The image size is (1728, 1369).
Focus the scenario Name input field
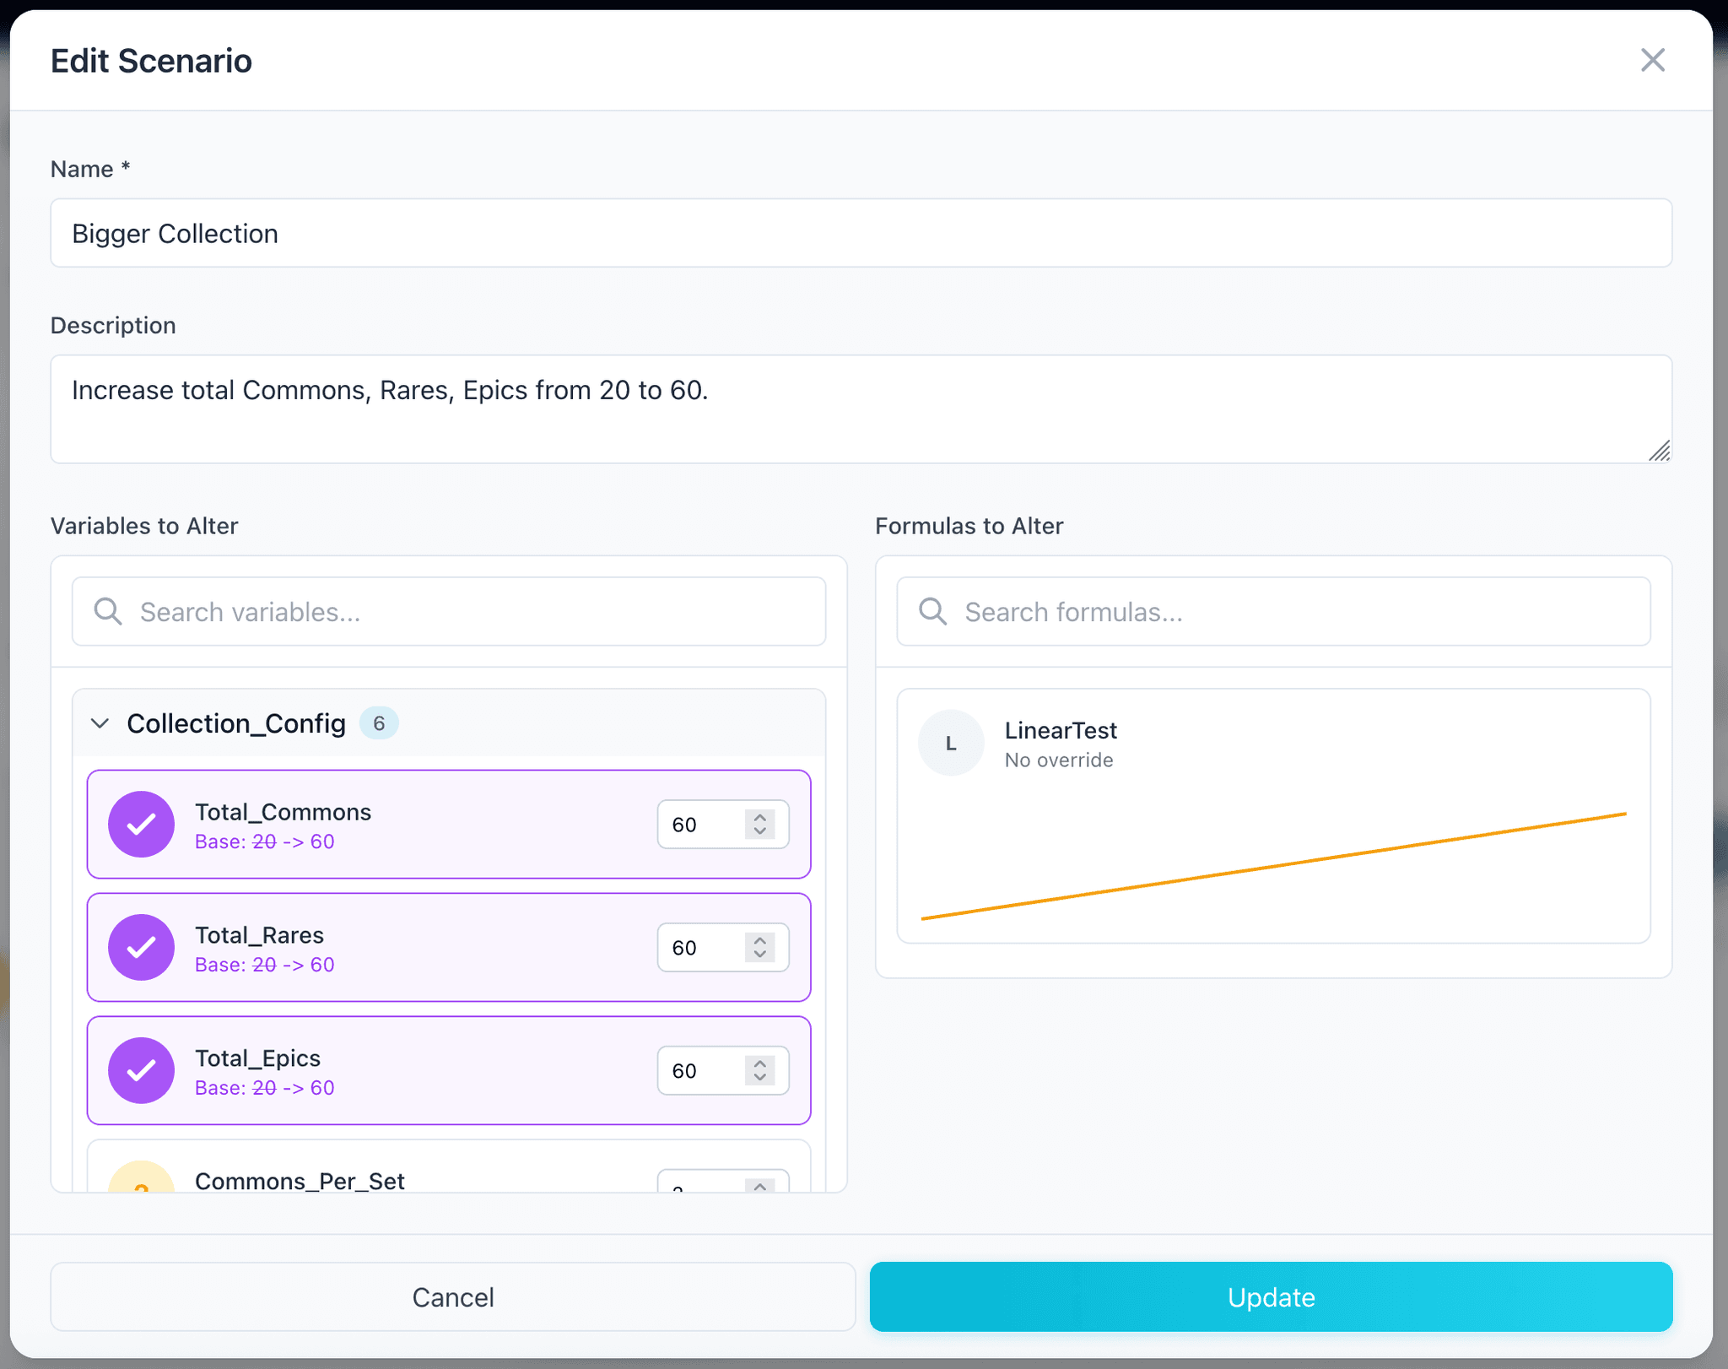861,233
